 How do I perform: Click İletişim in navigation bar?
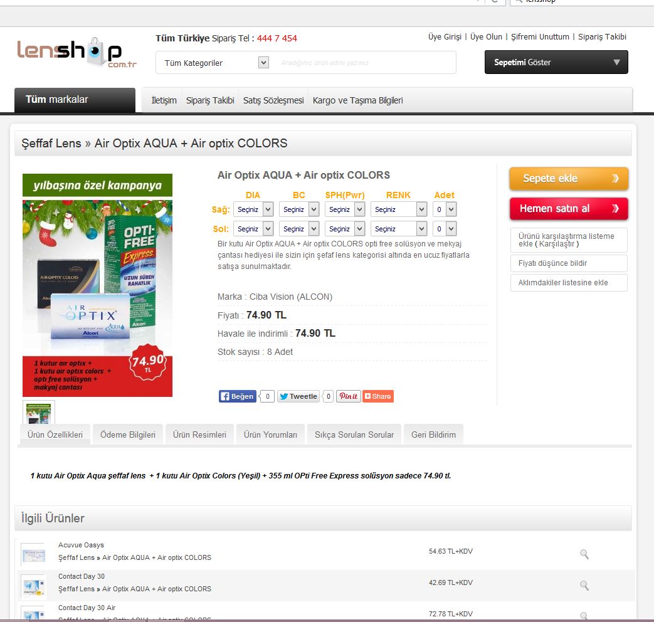[x=164, y=100]
